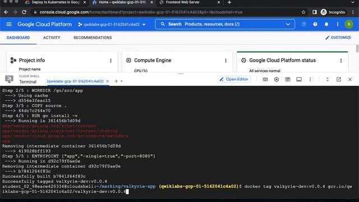This screenshot has width=359, height=202.
Task: Open the Chrome three-dot menu
Action: click(x=353, y=12)
